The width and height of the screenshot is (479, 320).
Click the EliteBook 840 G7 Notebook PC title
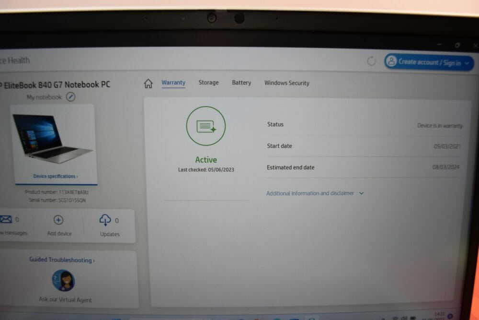pyautogui.click(x=55, y=84)
